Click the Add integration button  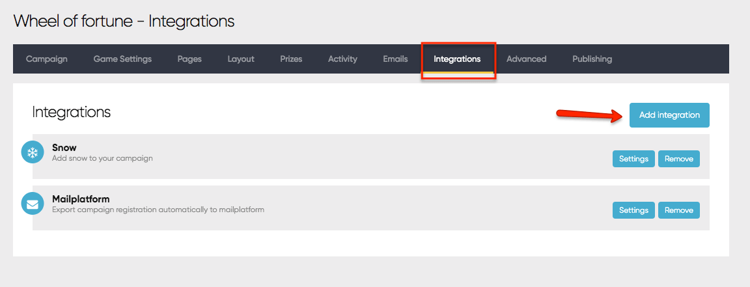[x=669, y=115]
